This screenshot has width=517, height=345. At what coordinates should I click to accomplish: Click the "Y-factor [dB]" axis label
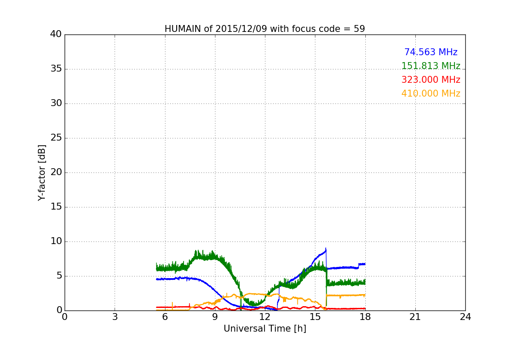[42, 172]
